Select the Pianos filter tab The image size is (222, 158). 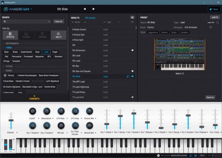26,35
